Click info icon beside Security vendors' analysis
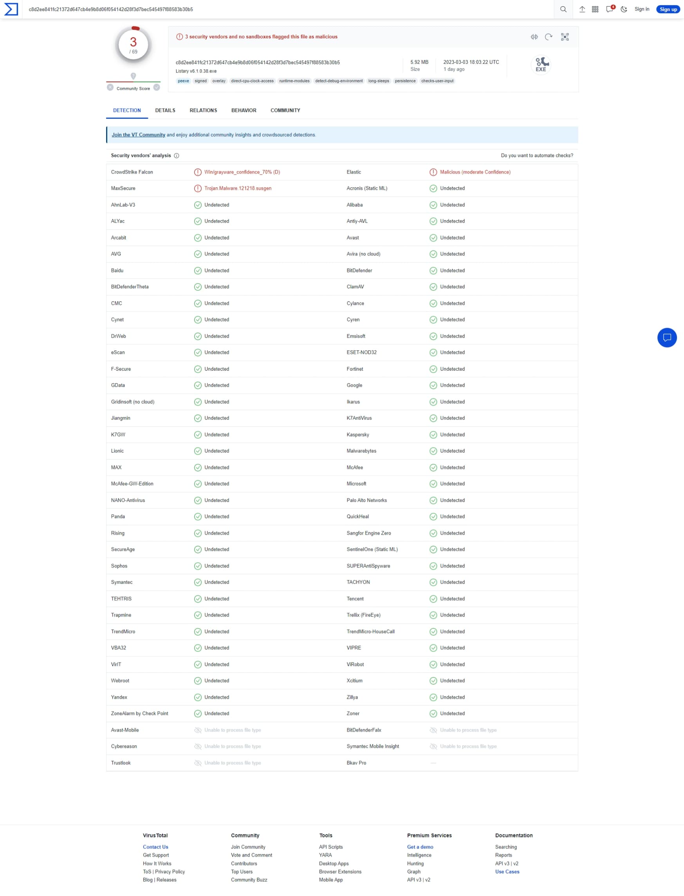The width and height of the screenshot is (684, 896). pyautogui.click(x=176, y=156)
